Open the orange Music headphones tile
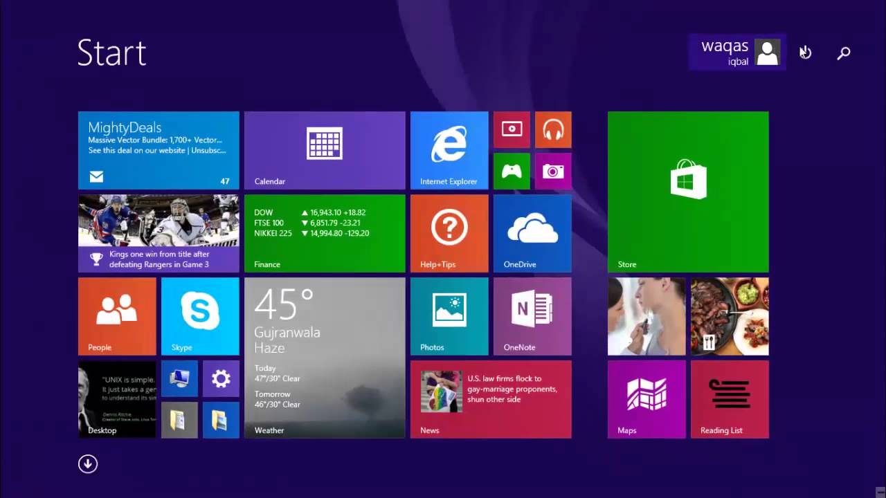 pyautogui.click(x=553, y=129)
